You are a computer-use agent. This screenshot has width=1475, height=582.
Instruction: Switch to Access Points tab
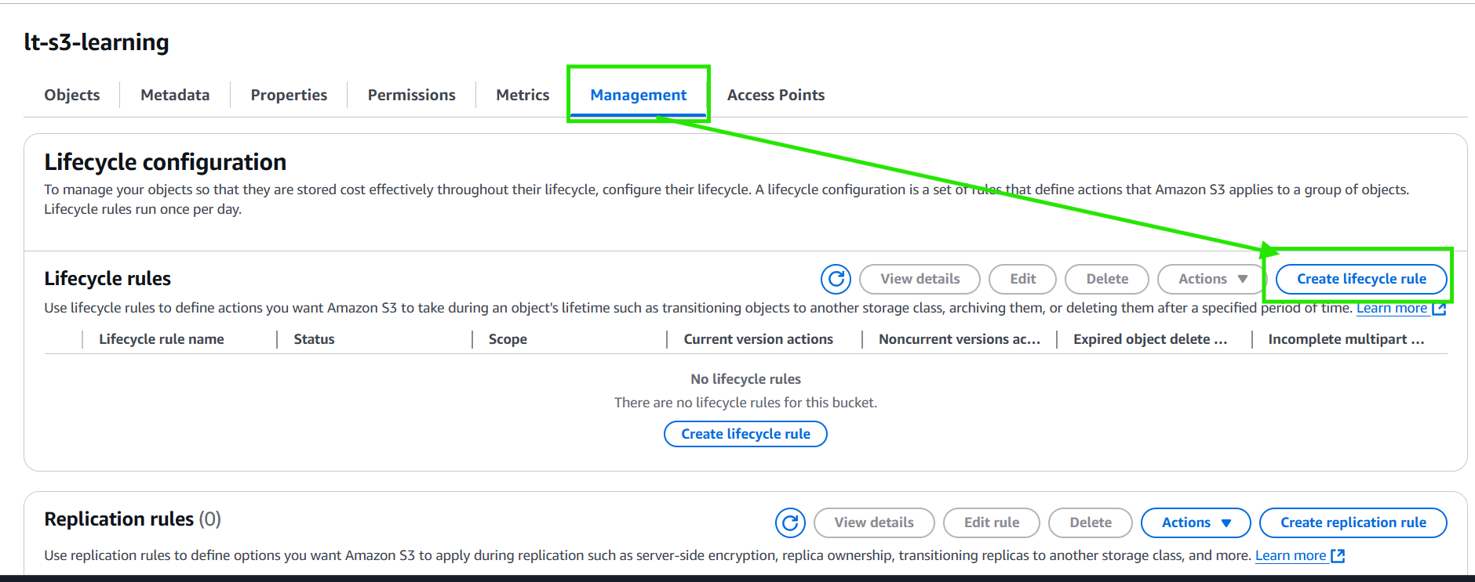pyautogui.click(x=776, y=95)
